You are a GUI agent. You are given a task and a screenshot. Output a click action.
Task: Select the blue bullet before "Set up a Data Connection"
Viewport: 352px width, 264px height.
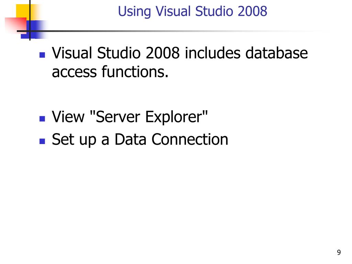click(x=42, y=141)
